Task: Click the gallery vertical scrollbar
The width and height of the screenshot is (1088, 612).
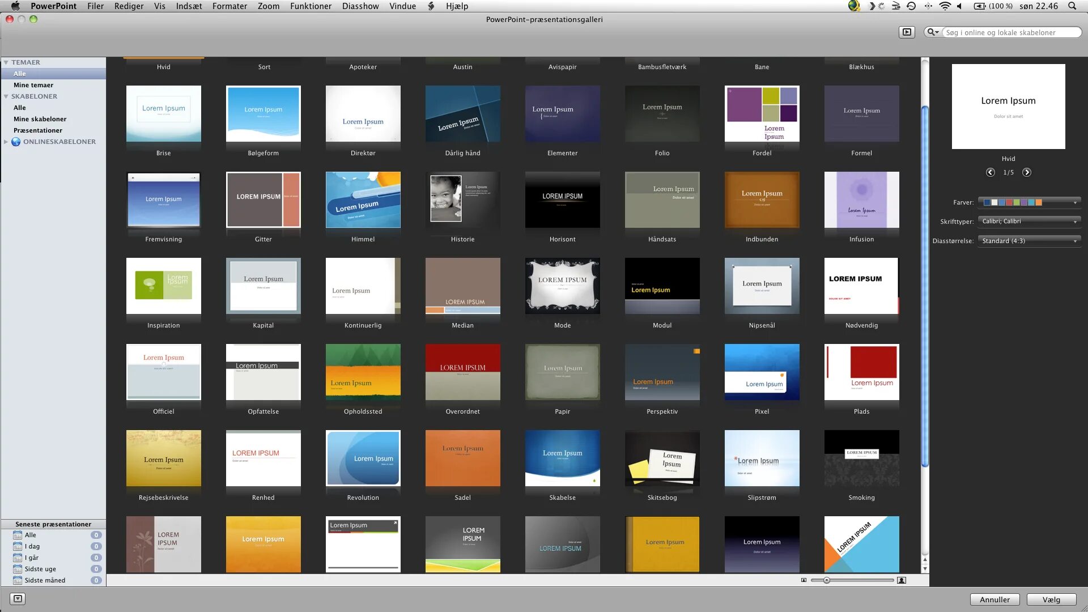Action: coord(925,286)
